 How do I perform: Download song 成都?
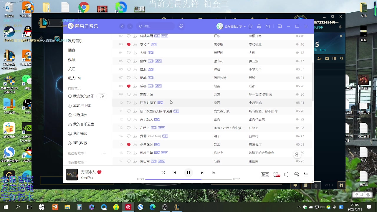coord(135,86)
